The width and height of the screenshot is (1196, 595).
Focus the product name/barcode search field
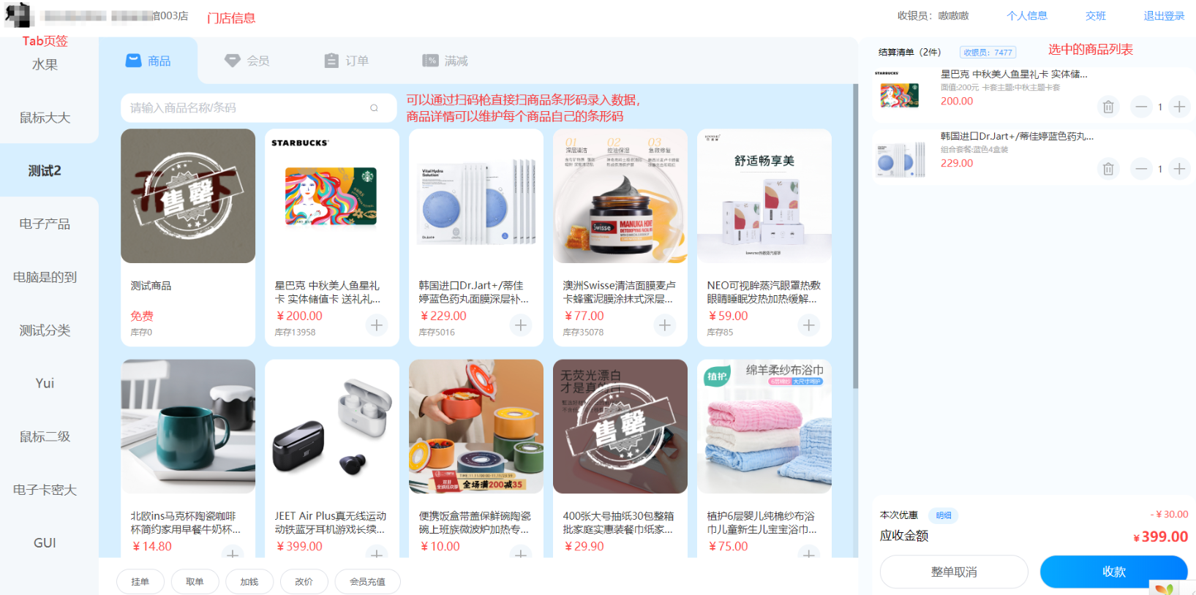258,108
